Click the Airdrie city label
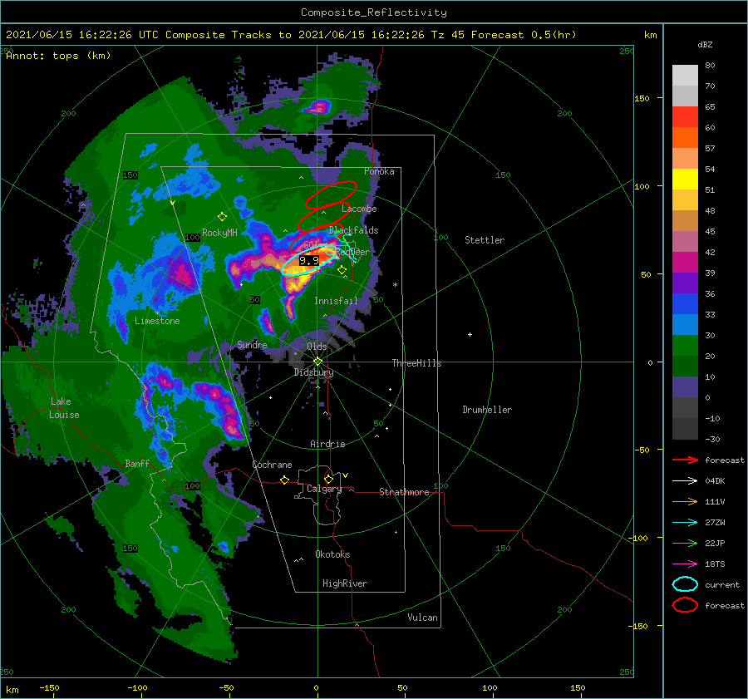 click(x=327, y=444)
